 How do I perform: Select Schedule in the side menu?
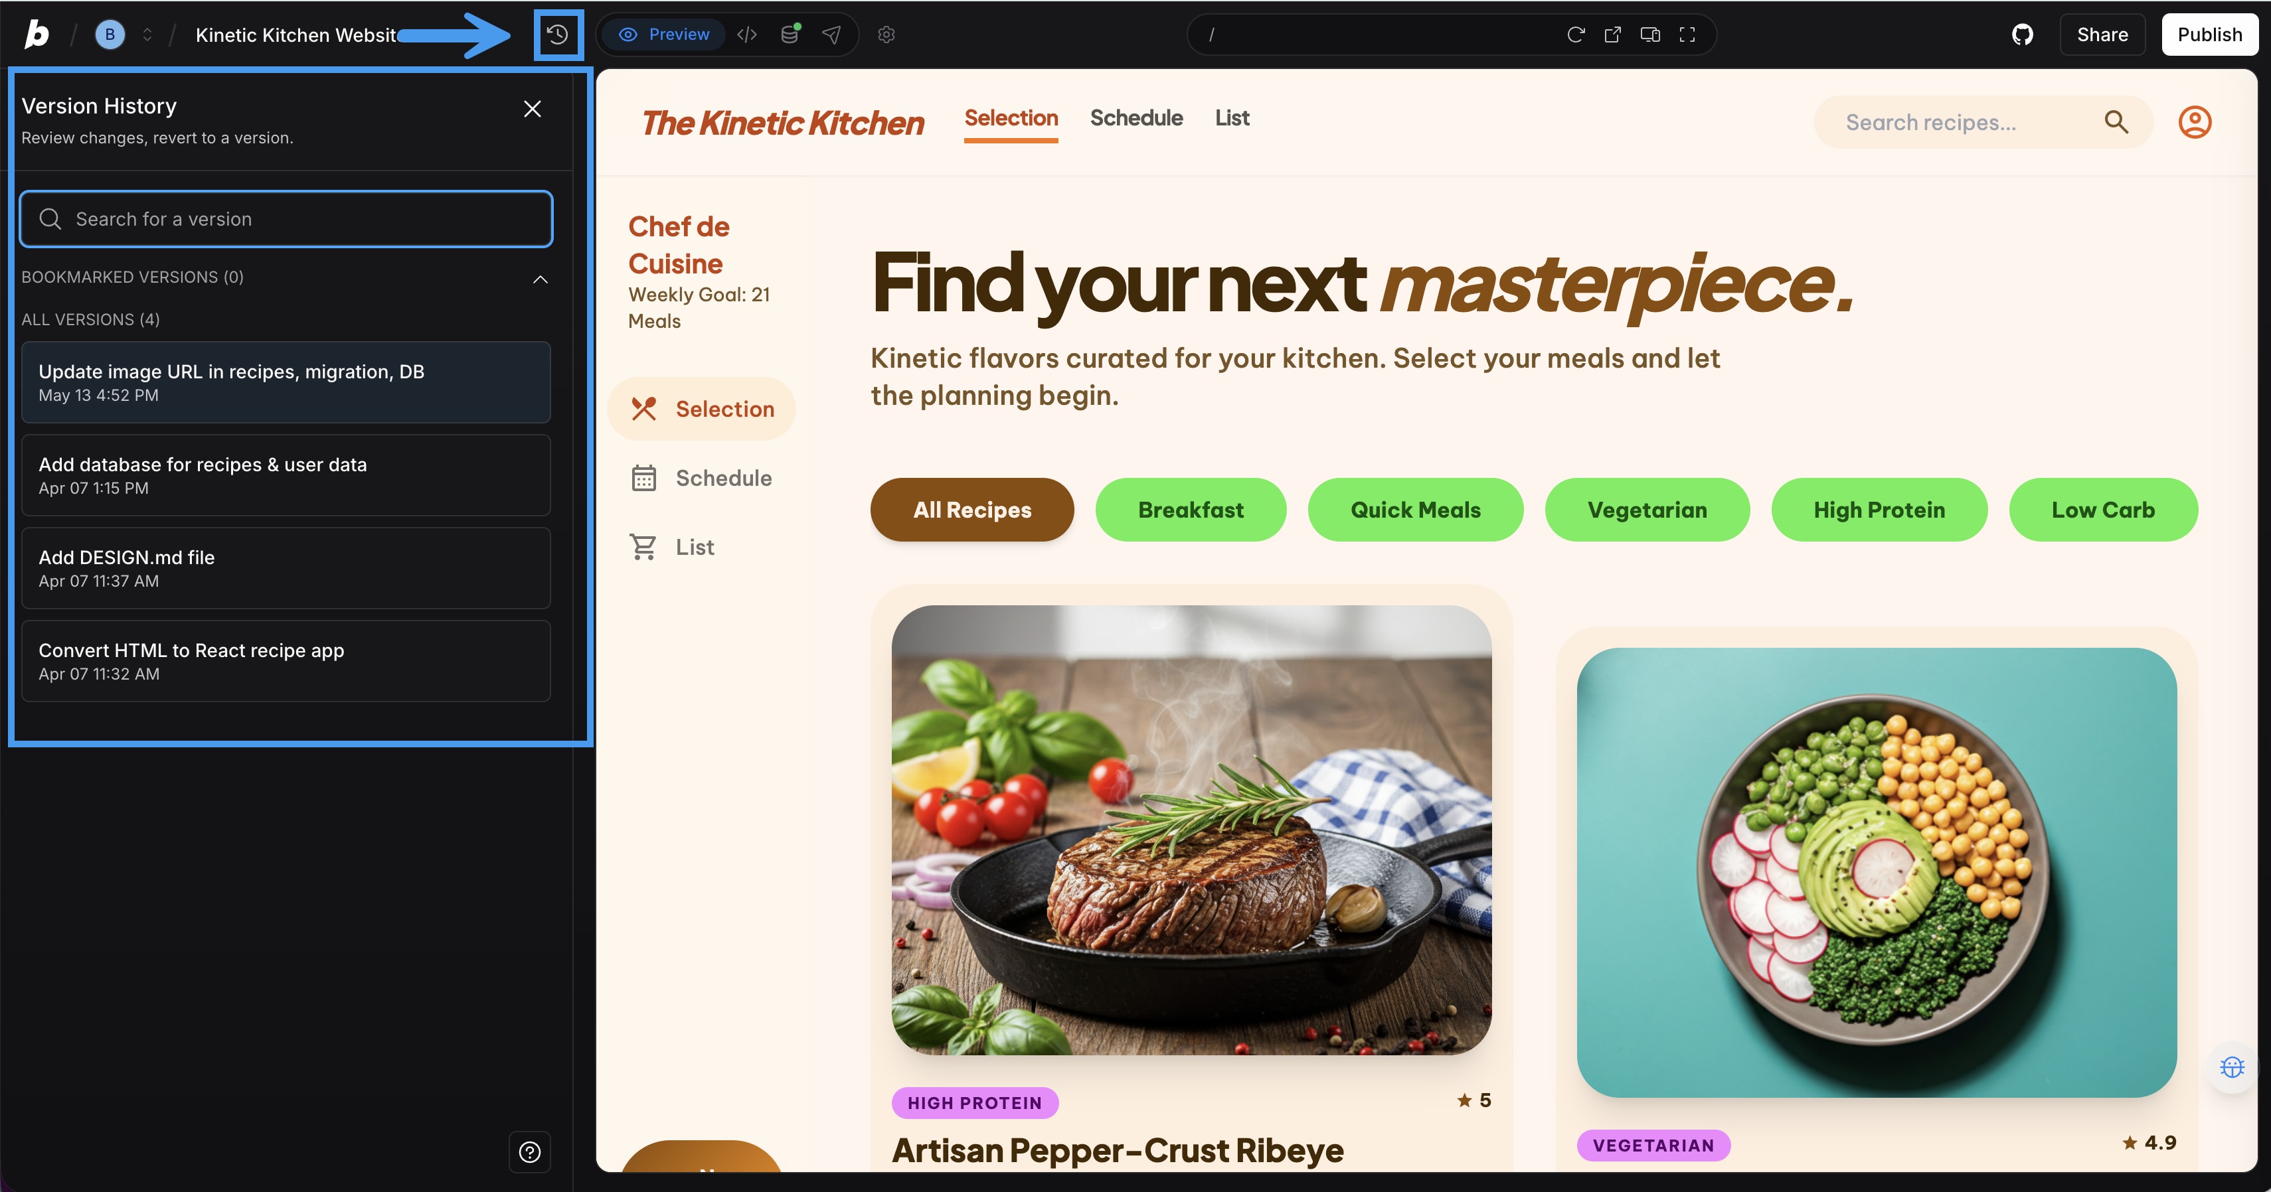tap(702, 477)
